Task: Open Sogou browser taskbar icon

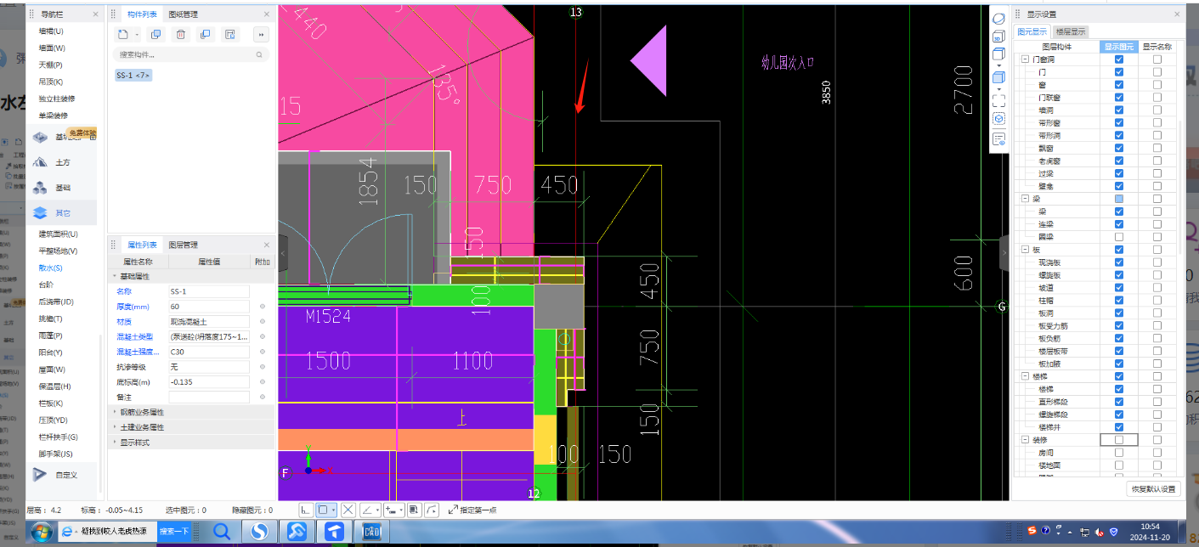Action: (258, 532)
